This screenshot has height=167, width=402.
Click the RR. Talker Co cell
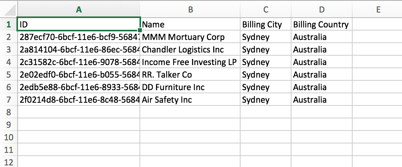190,74
